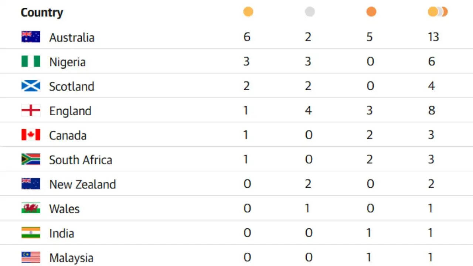Click the total medals combined icon

pyautogui.click(x=438, y=12)
